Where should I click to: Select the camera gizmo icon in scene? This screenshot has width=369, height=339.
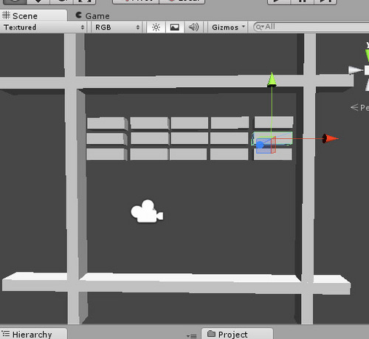point(147,211)
